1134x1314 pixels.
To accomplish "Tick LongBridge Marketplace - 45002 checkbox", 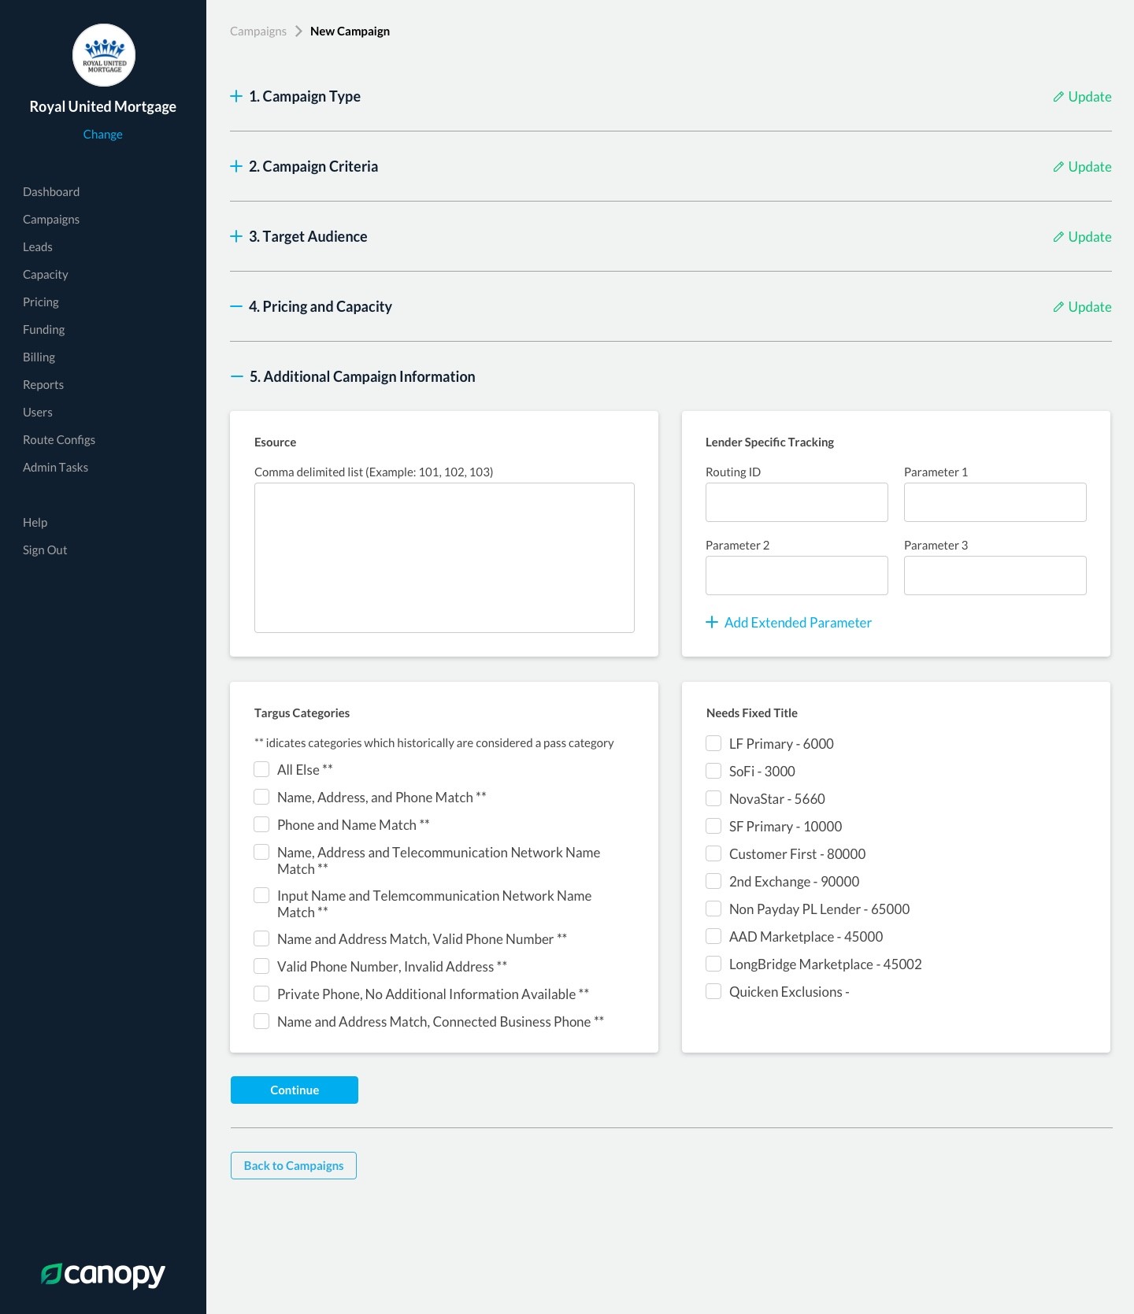I will (713, 964).
